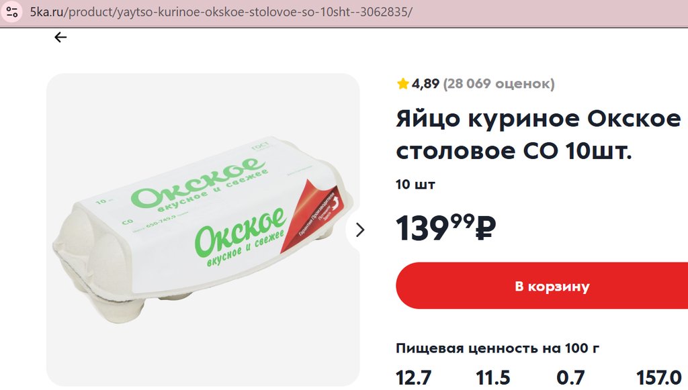688x390 pixels.
Task: Select the 0.7 nutrition value
Action: pyautogui.click(x=570, y=378)
